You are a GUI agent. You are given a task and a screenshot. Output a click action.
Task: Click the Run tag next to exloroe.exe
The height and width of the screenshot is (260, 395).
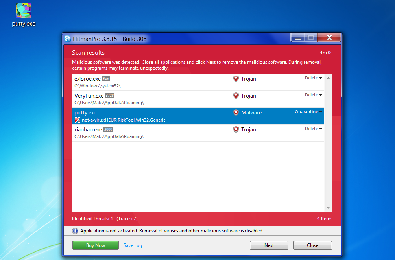click(106, 79)
